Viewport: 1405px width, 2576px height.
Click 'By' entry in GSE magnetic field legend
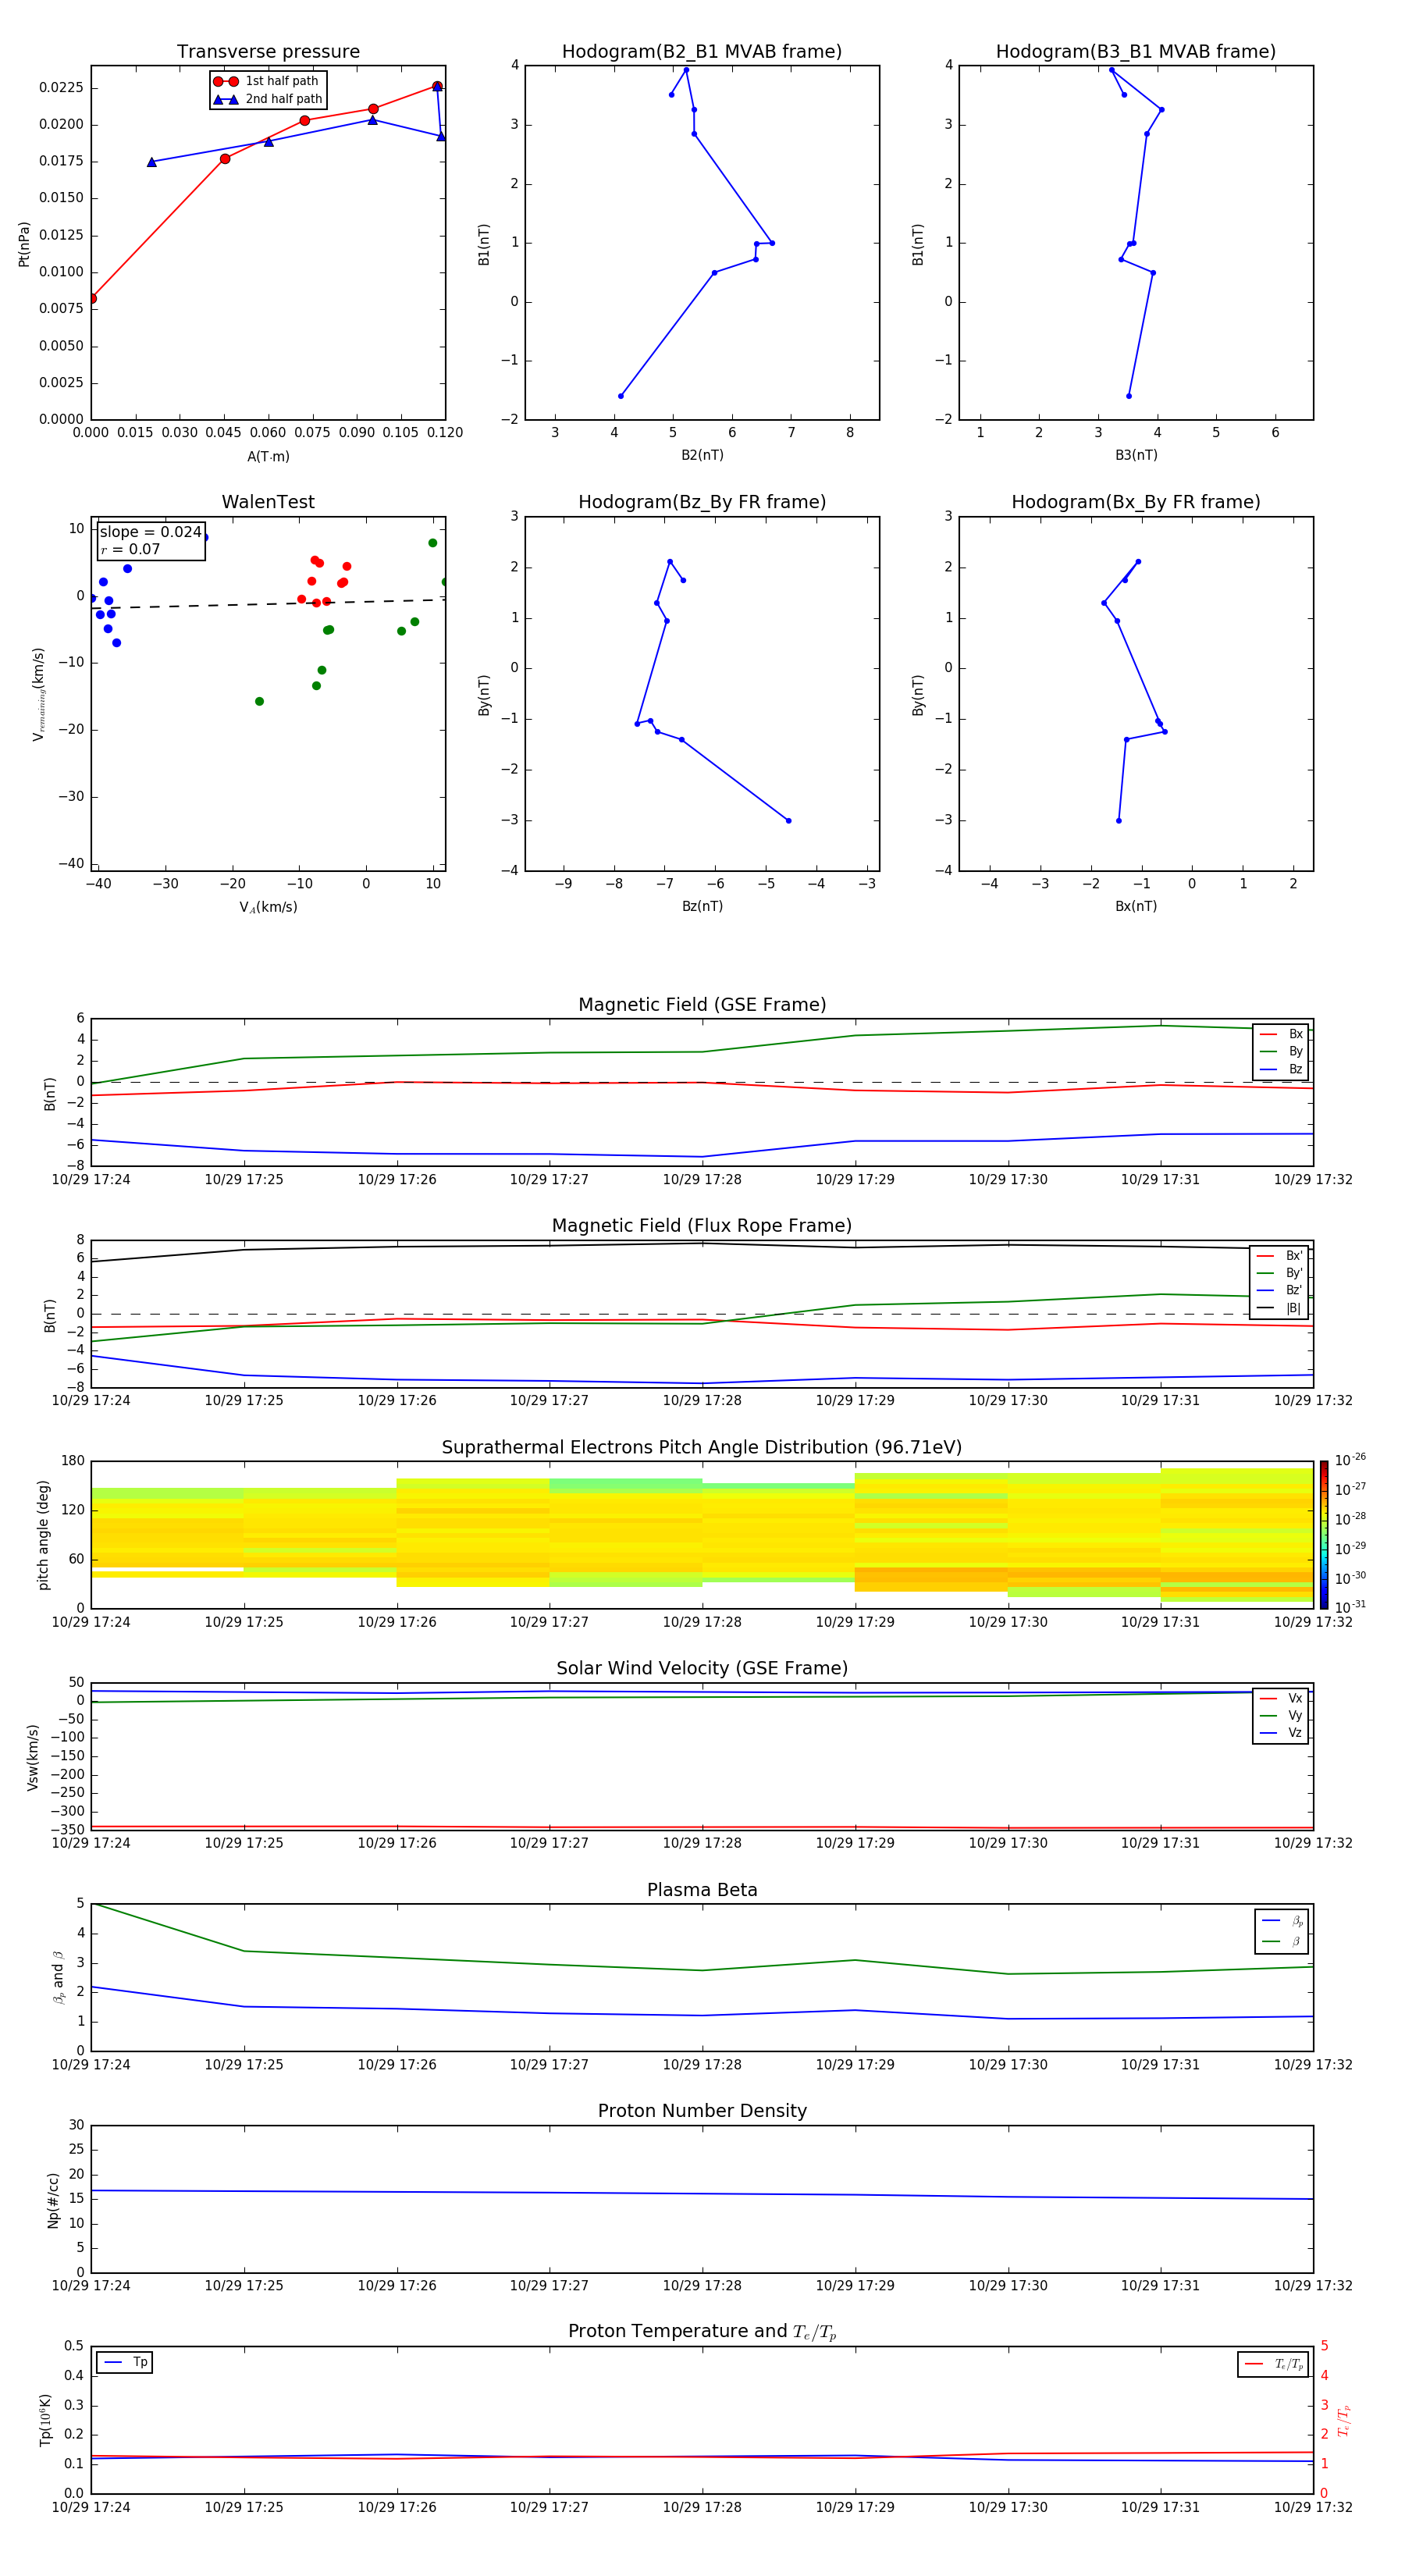1281,1051
